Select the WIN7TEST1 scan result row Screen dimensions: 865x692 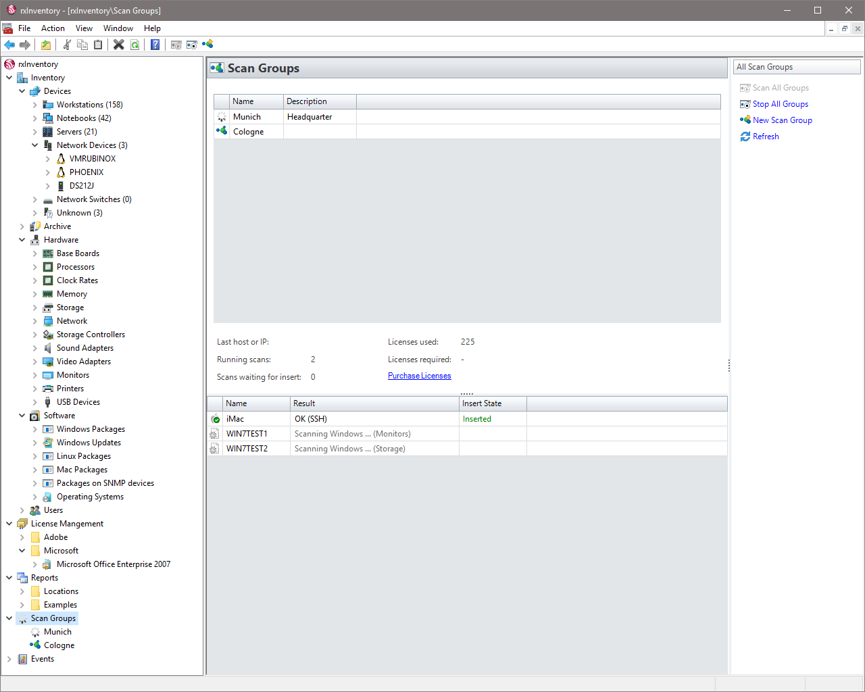tap(467, 434)
